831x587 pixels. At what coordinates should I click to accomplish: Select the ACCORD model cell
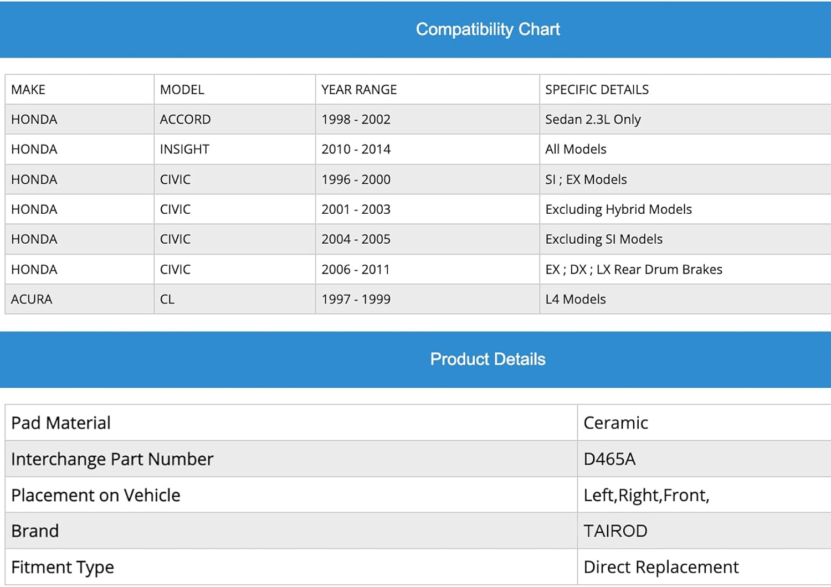pyautogui.click(x=185, y=120)
